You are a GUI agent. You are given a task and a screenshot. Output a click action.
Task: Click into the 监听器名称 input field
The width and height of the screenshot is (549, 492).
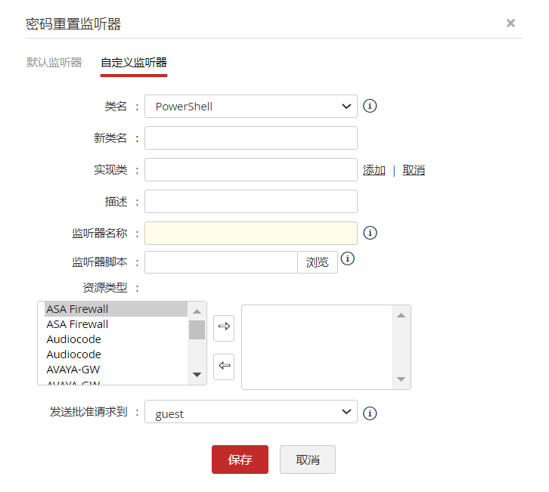coord(250,234)
